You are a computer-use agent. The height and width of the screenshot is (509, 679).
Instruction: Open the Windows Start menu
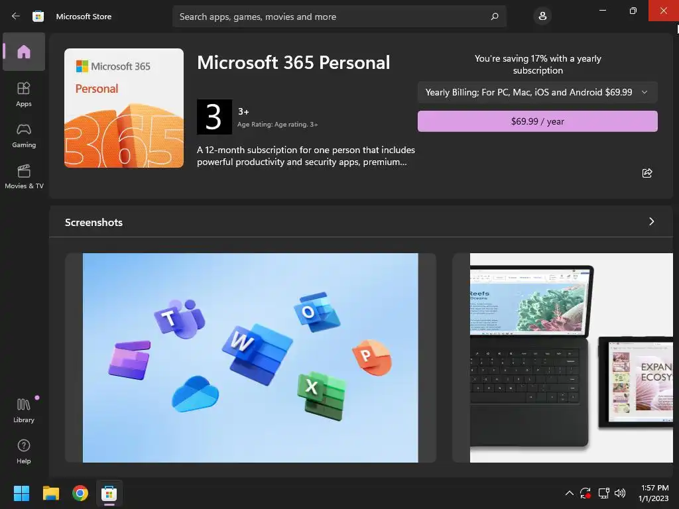21,493
